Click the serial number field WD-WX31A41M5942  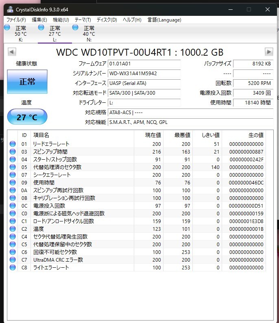tap(144, 73)
